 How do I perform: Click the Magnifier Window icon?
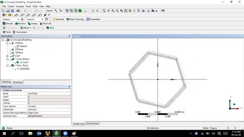point(125,11)
